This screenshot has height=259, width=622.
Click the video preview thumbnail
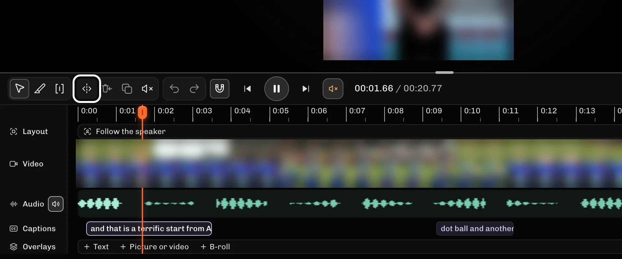tap(419, 30)
